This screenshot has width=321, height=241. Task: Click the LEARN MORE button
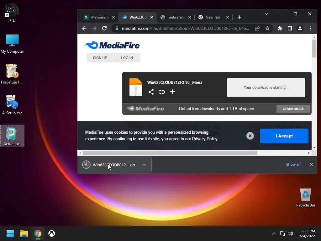coord(293,109)
